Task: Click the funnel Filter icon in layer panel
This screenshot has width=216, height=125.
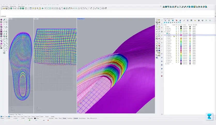Action: tap(178, 22)
